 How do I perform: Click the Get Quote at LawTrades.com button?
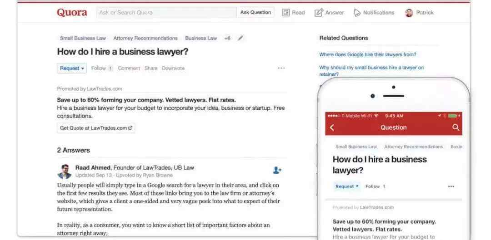click(96, 128)
